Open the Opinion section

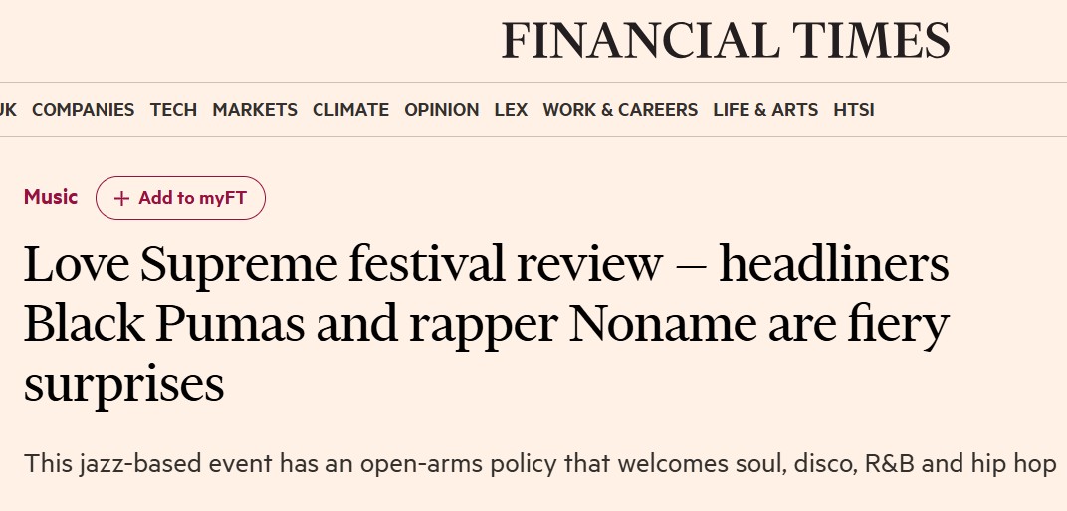[x=441, y=110]
